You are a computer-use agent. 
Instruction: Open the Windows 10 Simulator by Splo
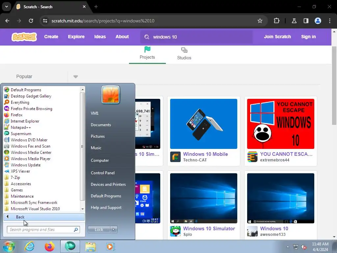pos(209,229)
